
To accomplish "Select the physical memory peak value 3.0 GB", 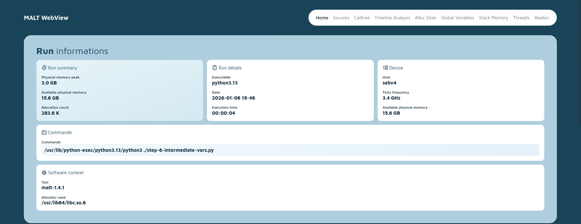I will [49, 83].
